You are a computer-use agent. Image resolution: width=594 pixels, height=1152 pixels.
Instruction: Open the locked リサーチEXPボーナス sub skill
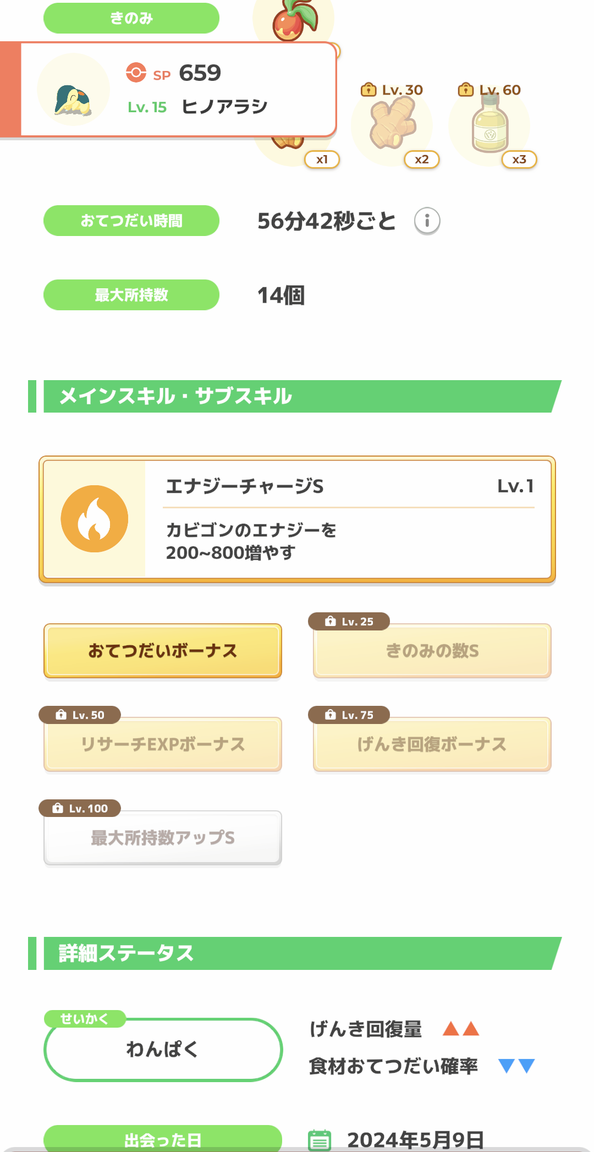click(x=163, y=744)
